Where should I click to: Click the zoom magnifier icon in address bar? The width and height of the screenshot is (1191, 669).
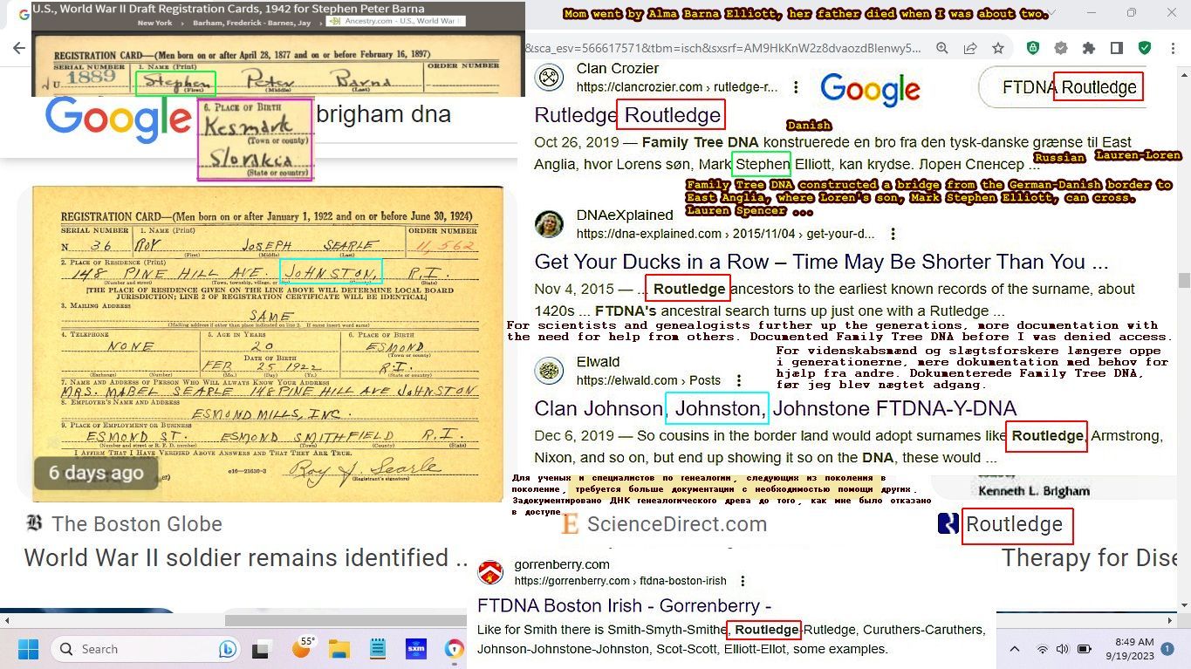coord(941,48)
